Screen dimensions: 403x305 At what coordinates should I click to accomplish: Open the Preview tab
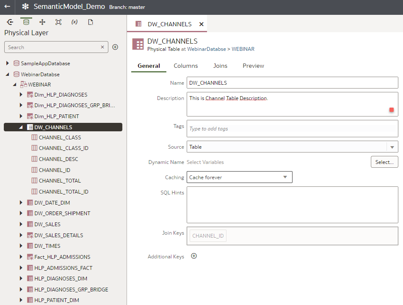click(253, 66)
